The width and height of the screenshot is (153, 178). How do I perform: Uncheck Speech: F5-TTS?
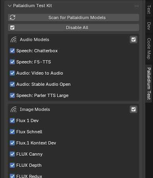tap(12, 62)
